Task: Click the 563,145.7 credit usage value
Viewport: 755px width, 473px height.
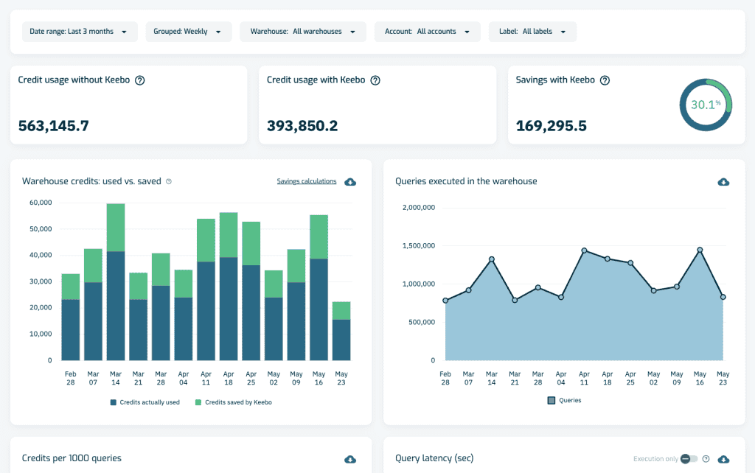Action: pyautogui.click(x=53, y=126)
